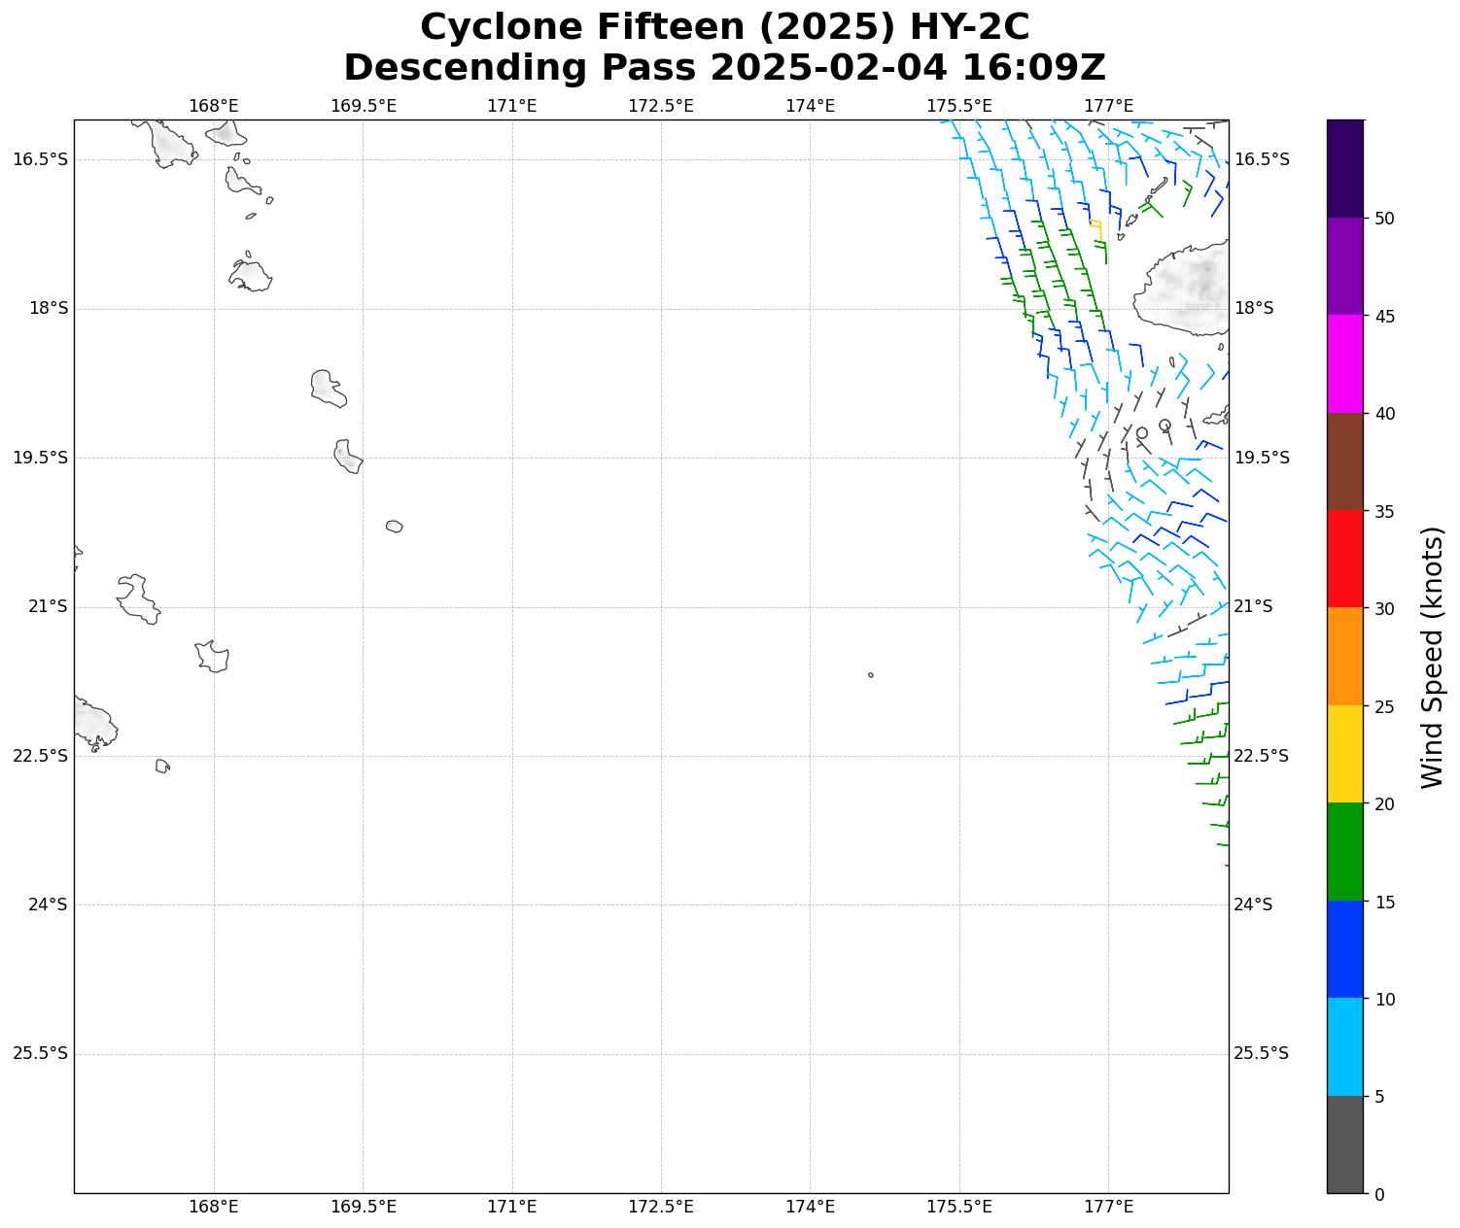Click the bottom axis label 172.5°E

pyautogui.click(x=661, y=1207)
